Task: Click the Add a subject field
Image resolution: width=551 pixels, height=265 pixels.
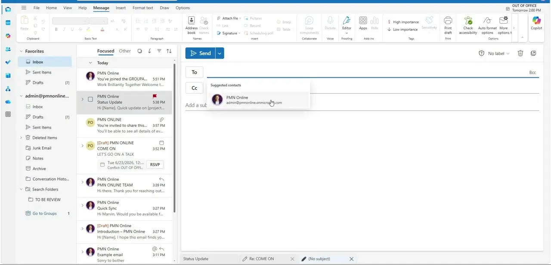Action: 362,105
